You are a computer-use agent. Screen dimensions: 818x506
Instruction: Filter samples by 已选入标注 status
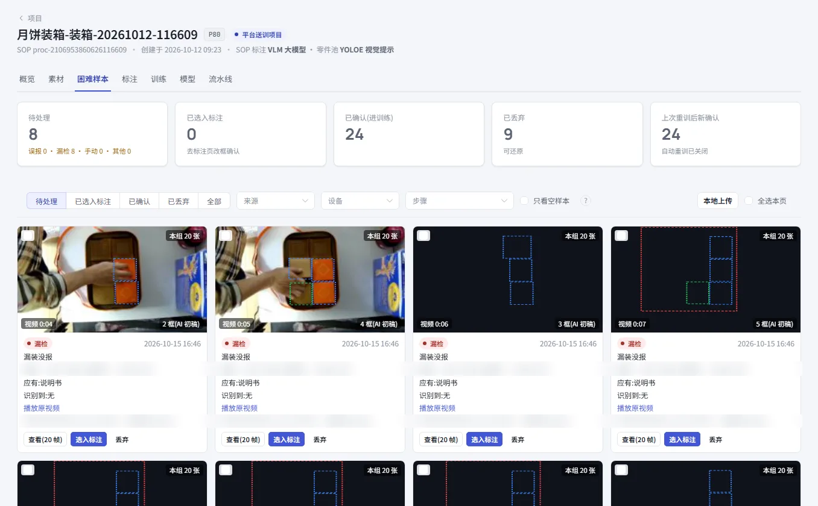click(x=93, y=201)
